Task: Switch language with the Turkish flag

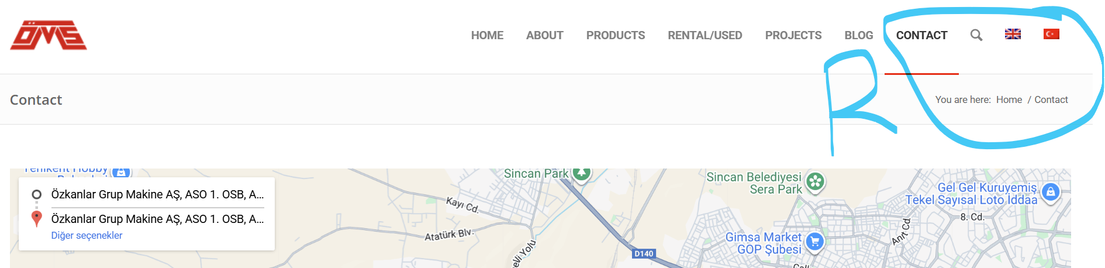Action: 1051,35
